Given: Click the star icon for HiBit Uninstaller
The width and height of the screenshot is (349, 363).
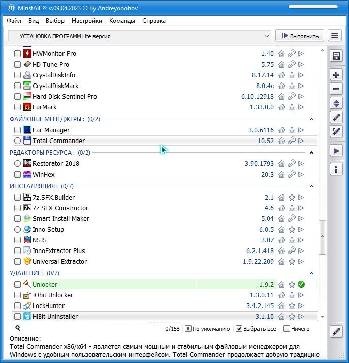Looking at the screenshot, I should pyautogui.click(x=292, y=316).
